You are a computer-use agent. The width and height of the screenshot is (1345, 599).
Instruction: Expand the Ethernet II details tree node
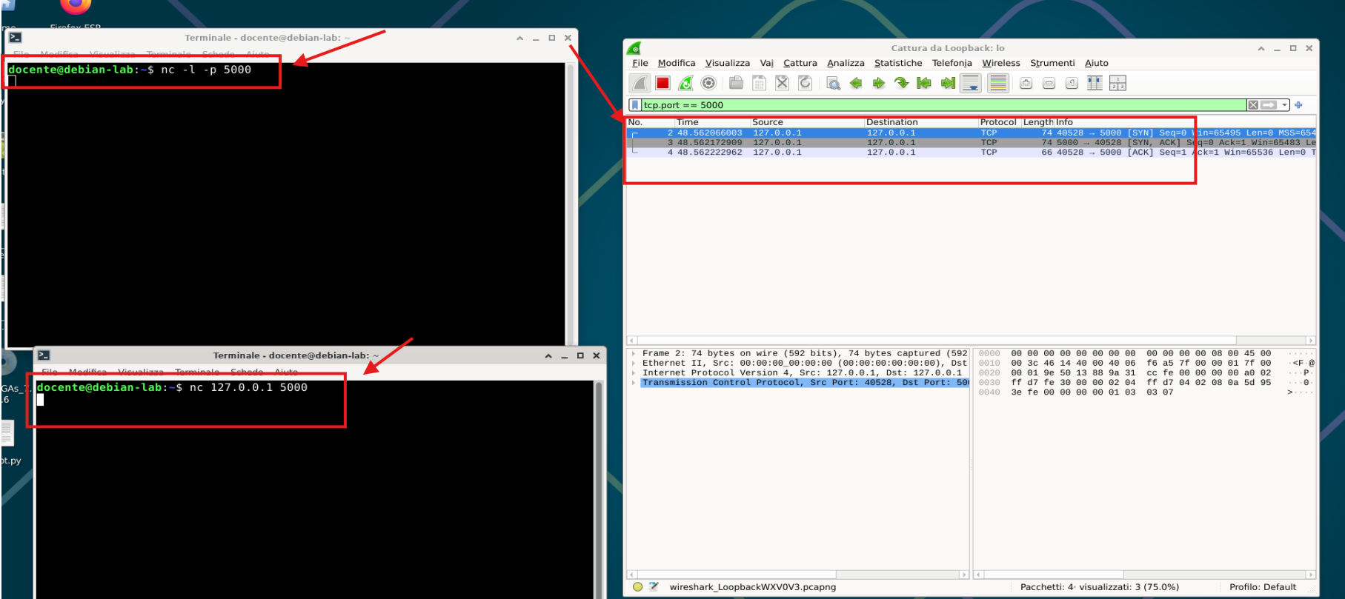634,364
